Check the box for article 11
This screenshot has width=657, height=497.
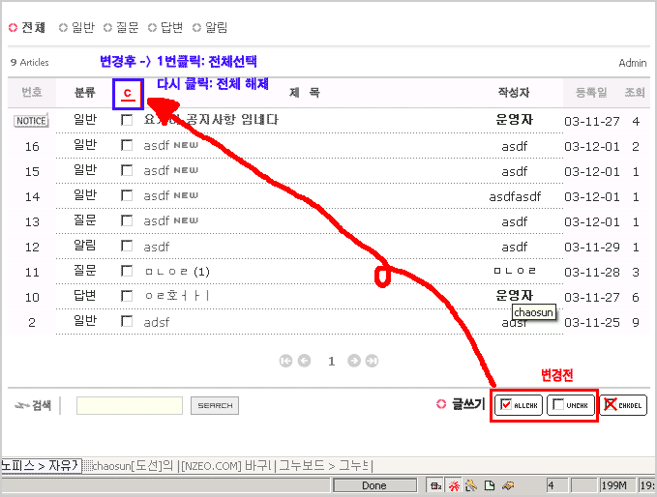click(x=127, y=272)
